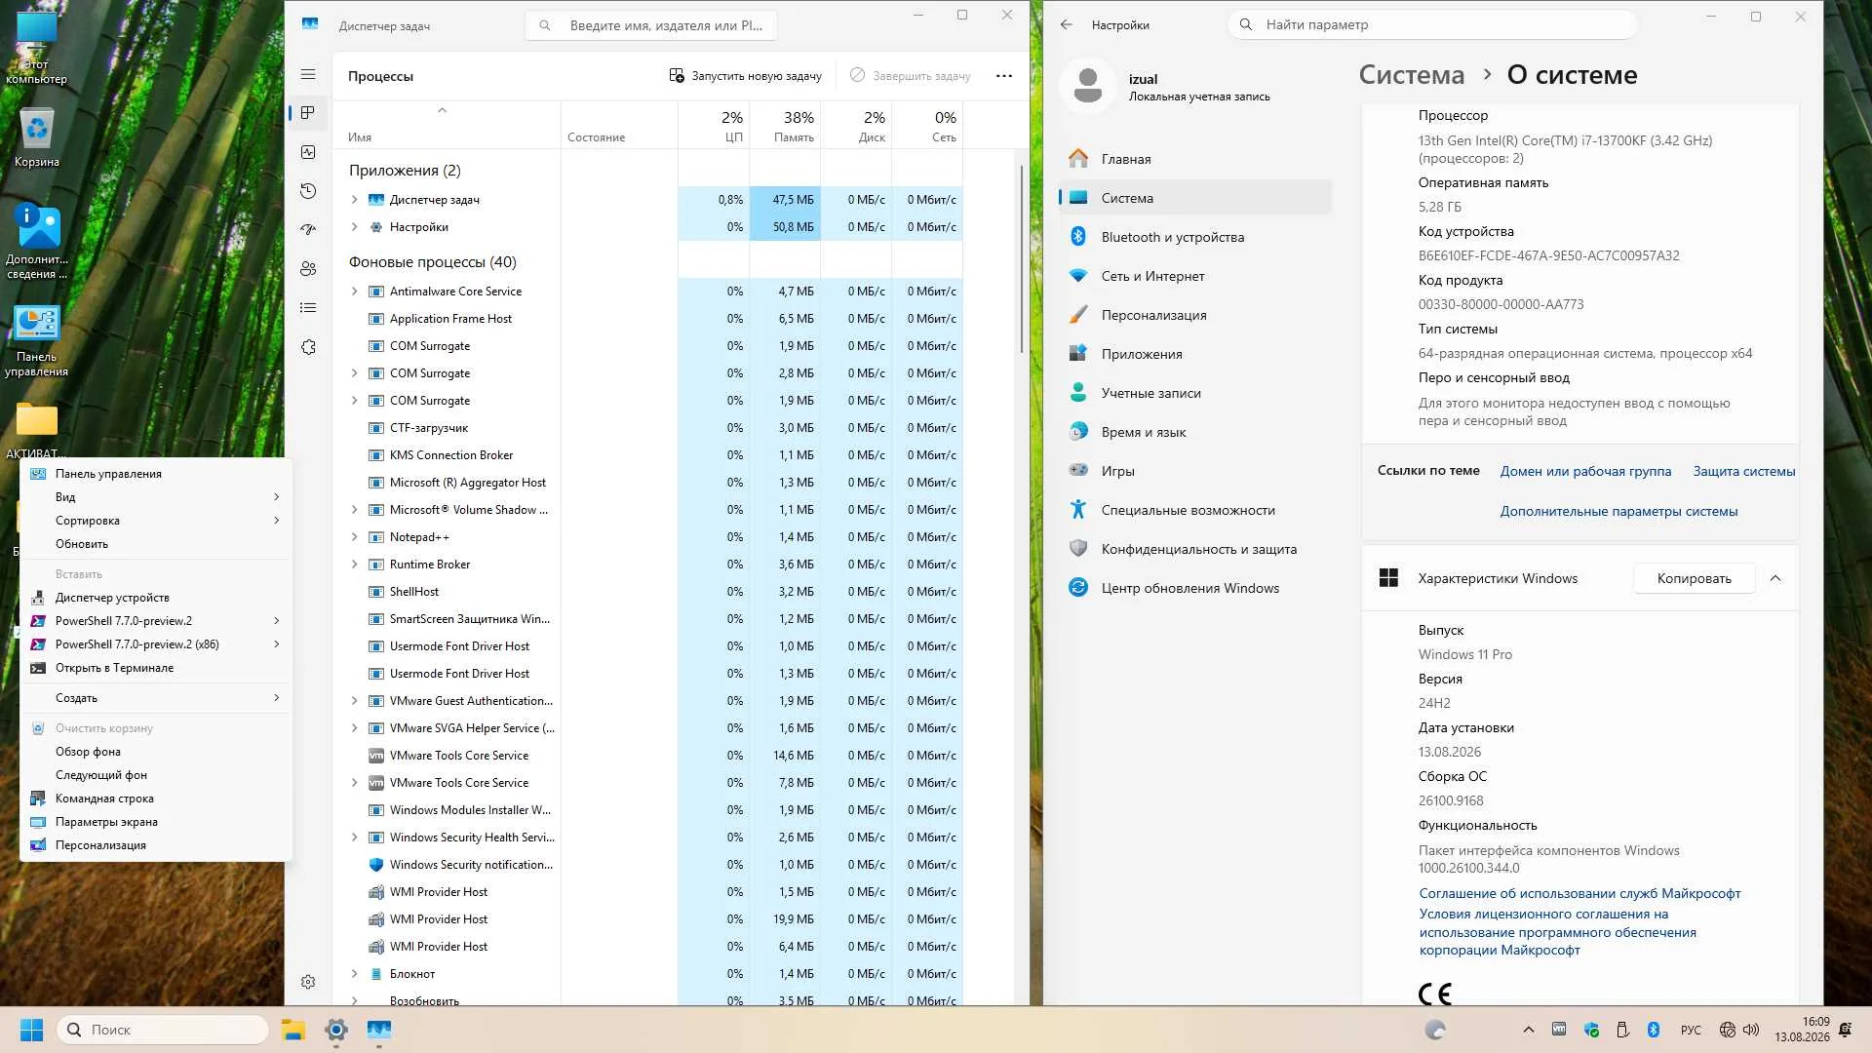Click the volume icon in system tray

coord(1751,1030)
